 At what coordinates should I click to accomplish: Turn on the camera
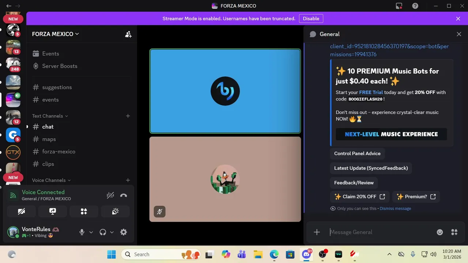(22, 211)
